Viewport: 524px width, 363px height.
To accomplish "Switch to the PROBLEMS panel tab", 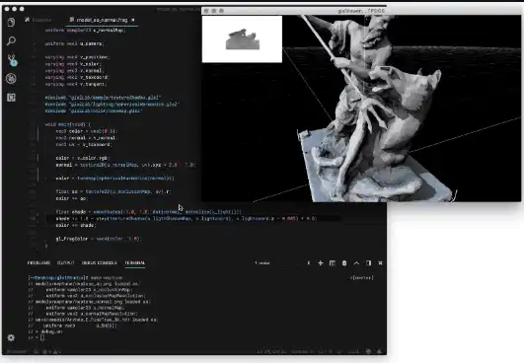I will [38, 262].
